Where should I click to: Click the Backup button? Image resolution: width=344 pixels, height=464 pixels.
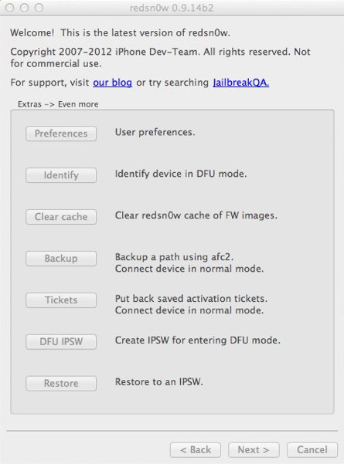pyautogui.click(x=61, y=259)
